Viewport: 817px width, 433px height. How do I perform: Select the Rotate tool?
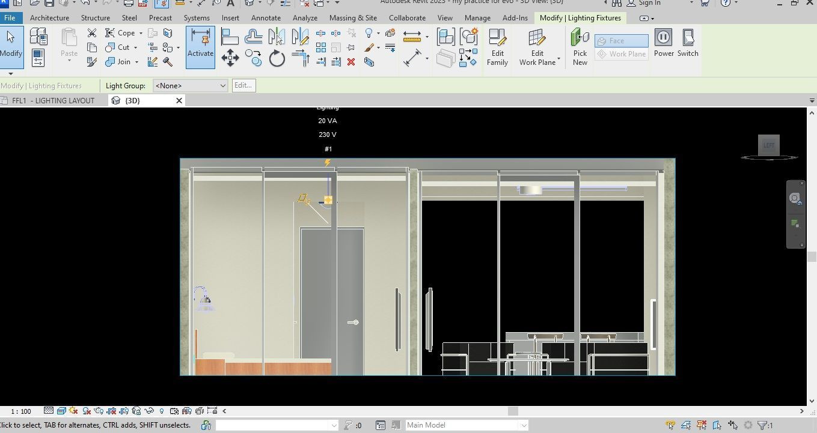click(x=277, y=58)
